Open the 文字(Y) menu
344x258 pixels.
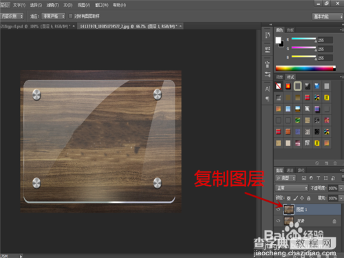19,5
